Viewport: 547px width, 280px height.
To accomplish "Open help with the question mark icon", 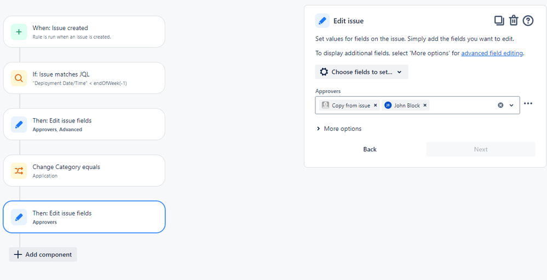I will click(528, 21).
